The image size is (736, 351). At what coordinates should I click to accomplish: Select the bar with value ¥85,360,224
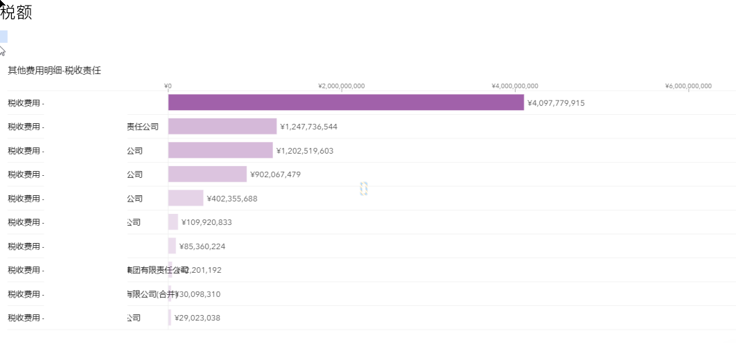pos(172,246)
